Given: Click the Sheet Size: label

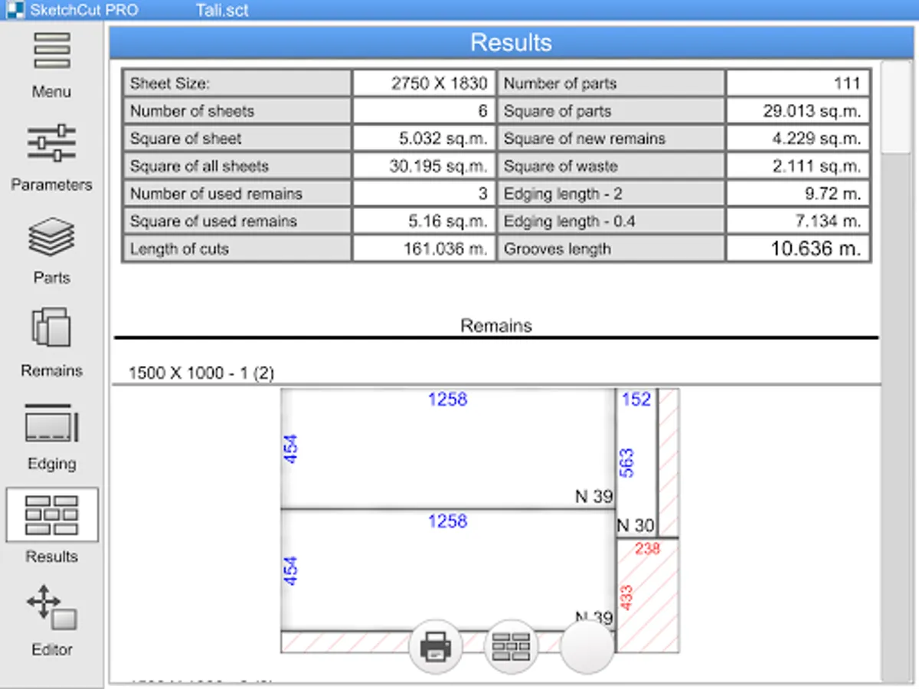Looking at the screenshot, I should pos(170,83).
